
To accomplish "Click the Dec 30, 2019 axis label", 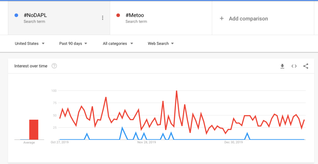I will (234, 142).
